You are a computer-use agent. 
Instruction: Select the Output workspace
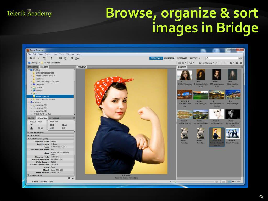[x=193, y=58]
